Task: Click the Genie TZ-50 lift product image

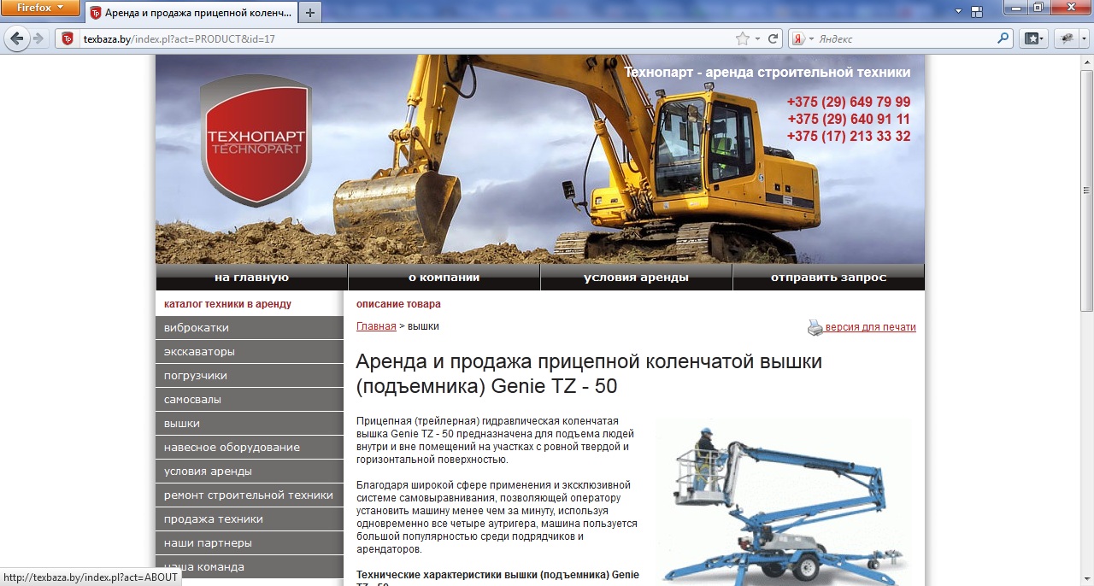Action: (x=783, y=502)
